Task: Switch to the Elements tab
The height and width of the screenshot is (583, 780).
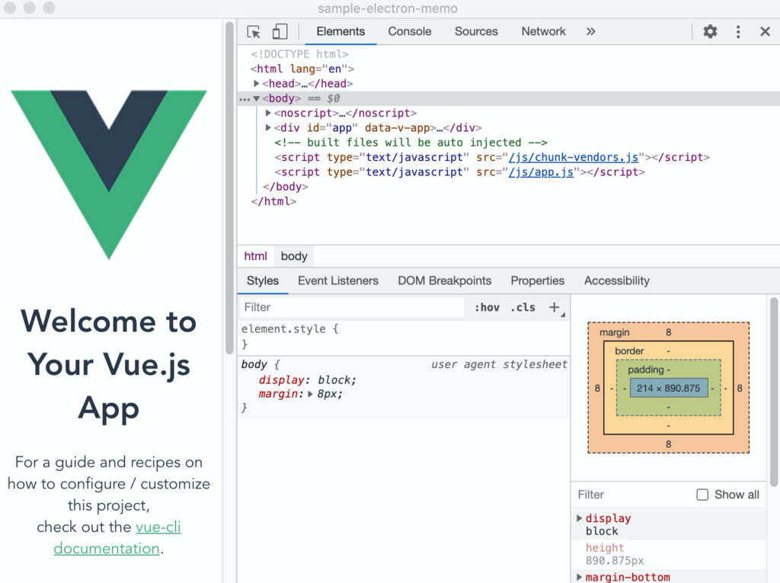Action: coord(340,31)
